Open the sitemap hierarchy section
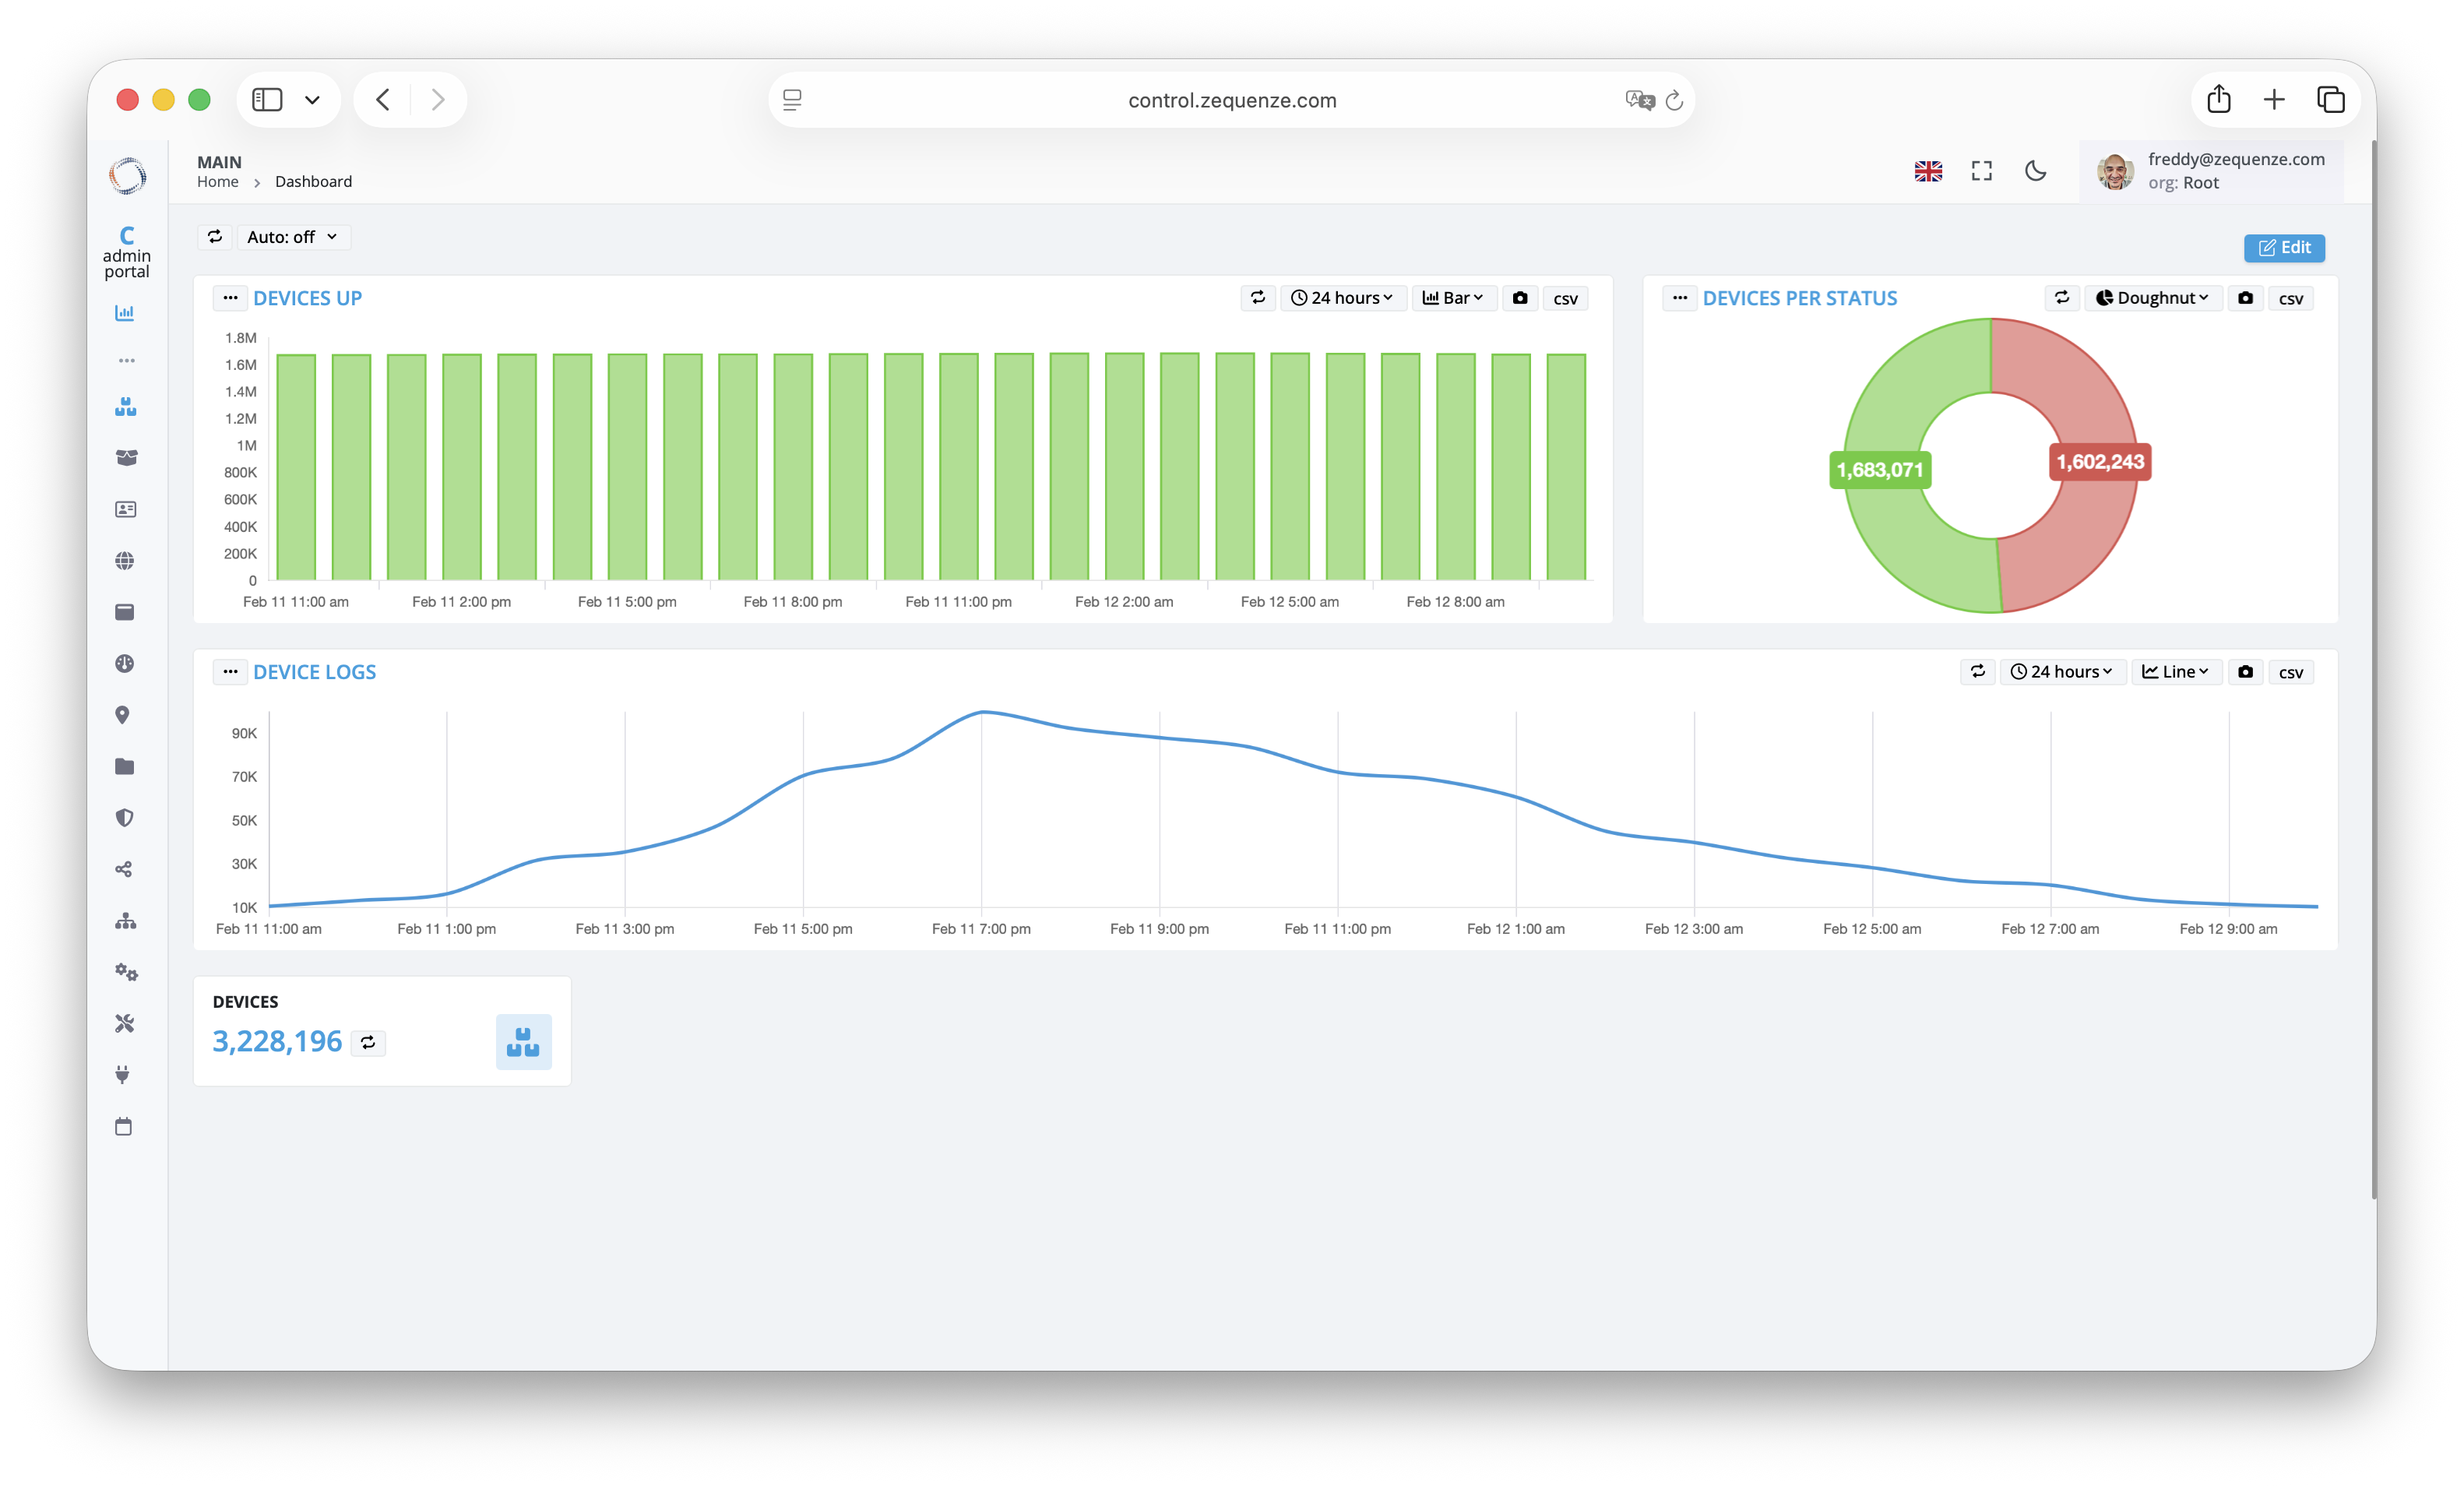 pyautogui.click(x=125, y=921)
